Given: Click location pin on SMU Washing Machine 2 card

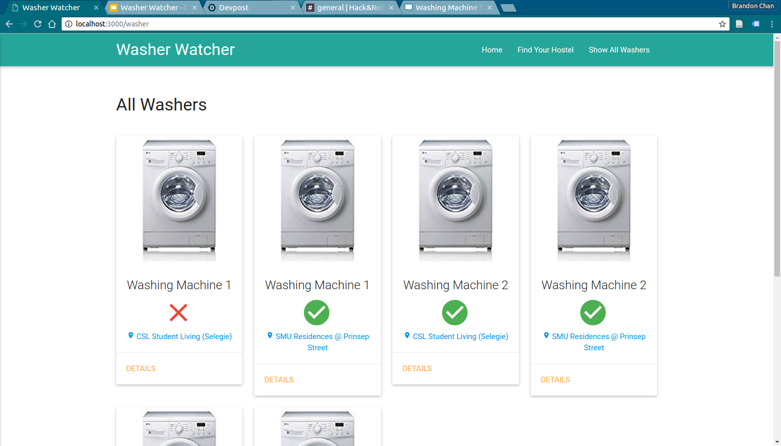Looking at the screenshot, I should point(546,336).
